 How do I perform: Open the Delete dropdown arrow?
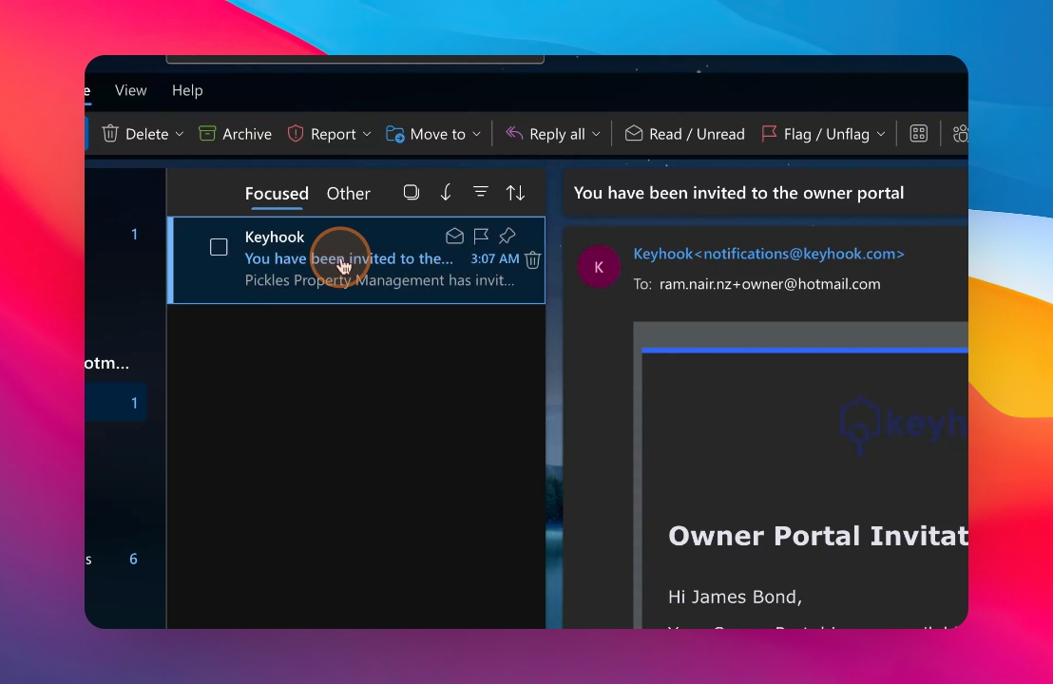coord(180,134)
